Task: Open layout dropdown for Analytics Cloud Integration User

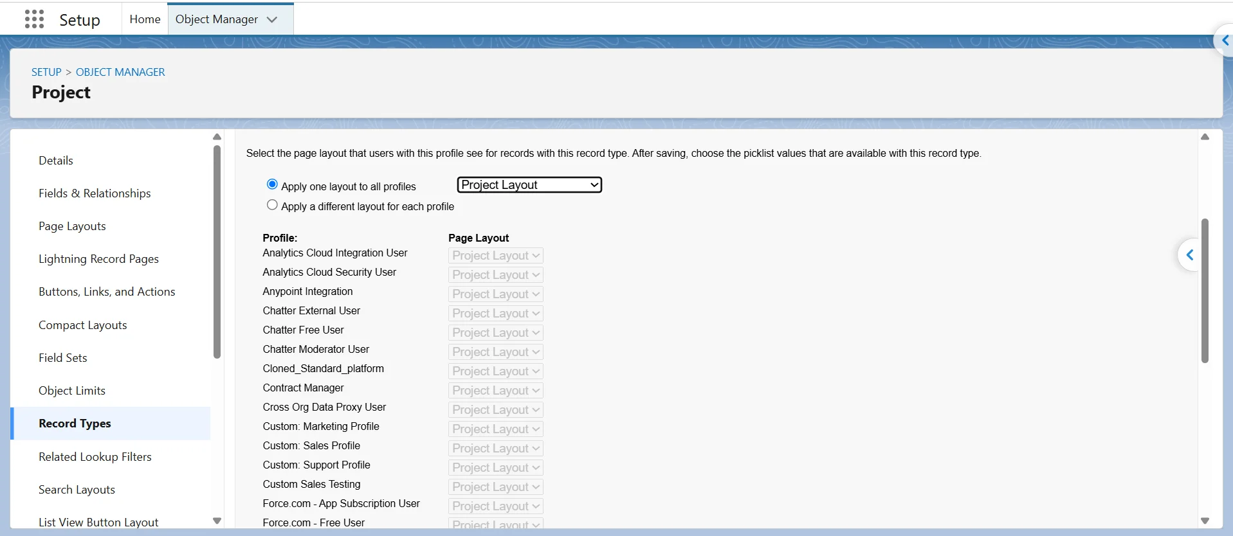Action: pos(495,256)
